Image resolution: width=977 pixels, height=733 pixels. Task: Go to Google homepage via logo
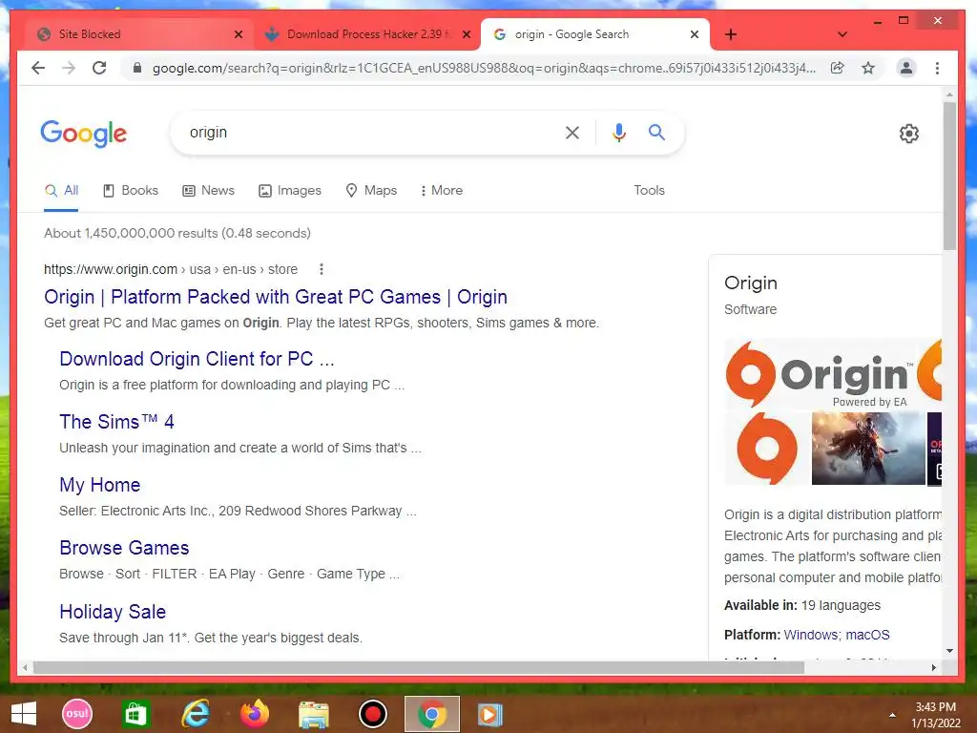pos(84,134)
